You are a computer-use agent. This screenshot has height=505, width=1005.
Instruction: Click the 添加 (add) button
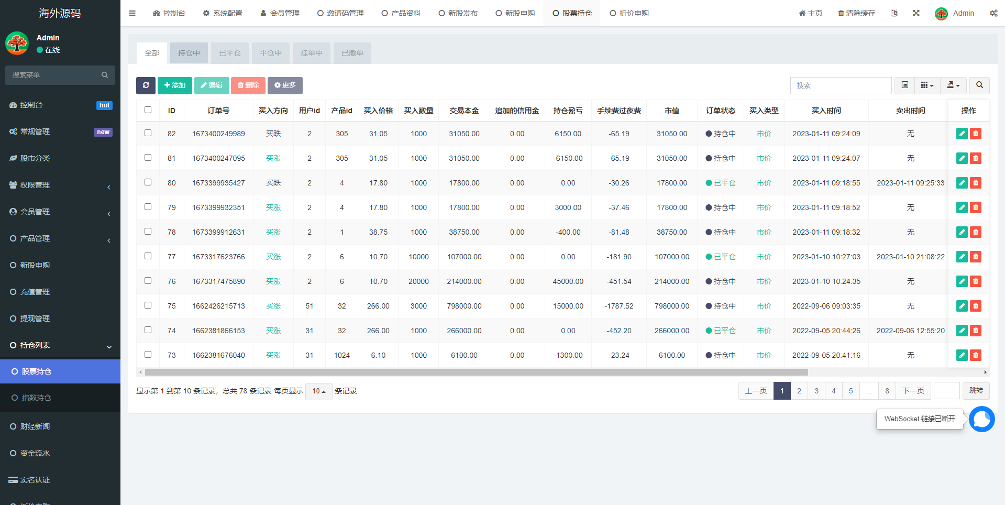[x=174, y=85]
